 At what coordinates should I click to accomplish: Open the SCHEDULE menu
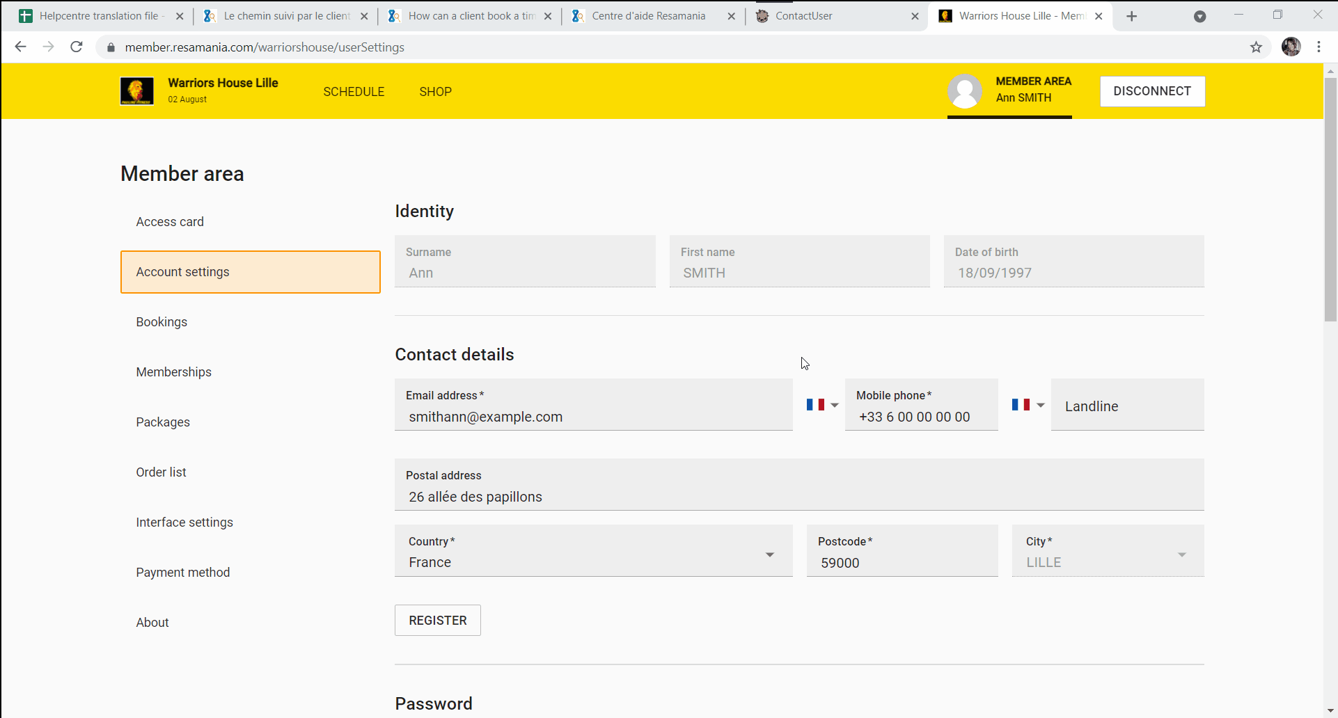click(x=354, y=91)
